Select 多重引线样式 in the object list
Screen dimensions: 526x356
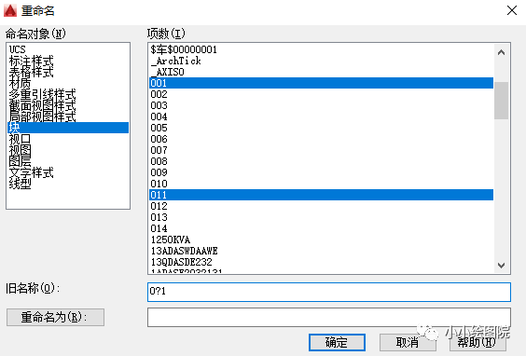[68, 94]
